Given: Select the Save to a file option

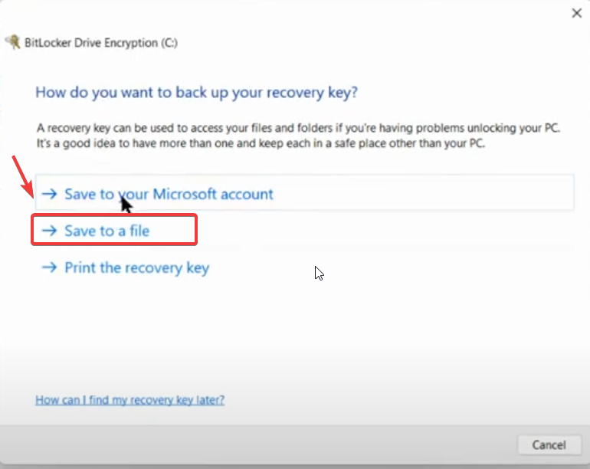Looking at the screenshot, I should click(x=107, y=231).
